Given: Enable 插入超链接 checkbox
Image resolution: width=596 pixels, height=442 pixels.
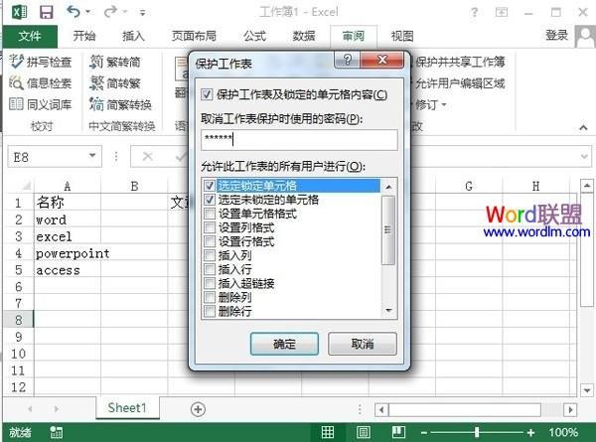Looking at the screenshot, I should 210,283.
